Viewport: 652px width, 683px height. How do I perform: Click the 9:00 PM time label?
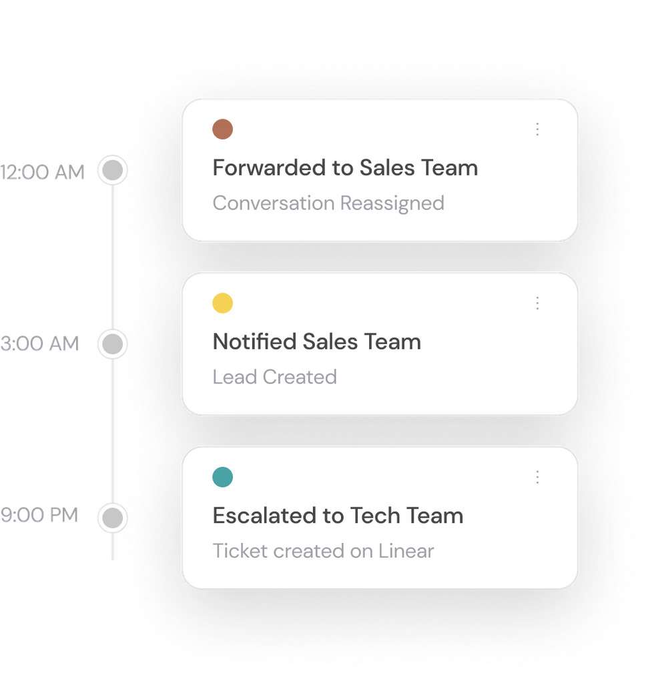[39, 516]
